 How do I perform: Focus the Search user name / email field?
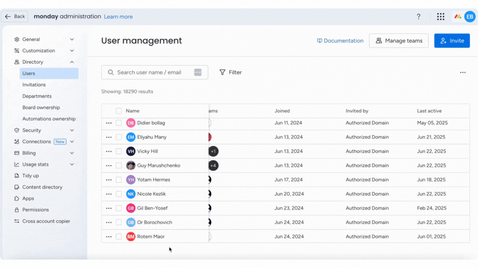[154, 72]
